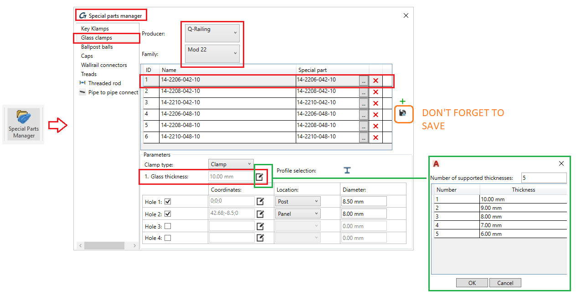Select the Glass clamps category
Image resolution: width=576 pixels, height=295 pixels.
point(96,38)
